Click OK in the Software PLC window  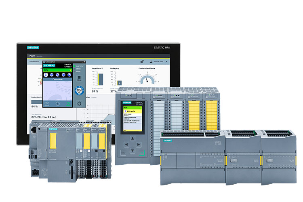pos(68,104)
